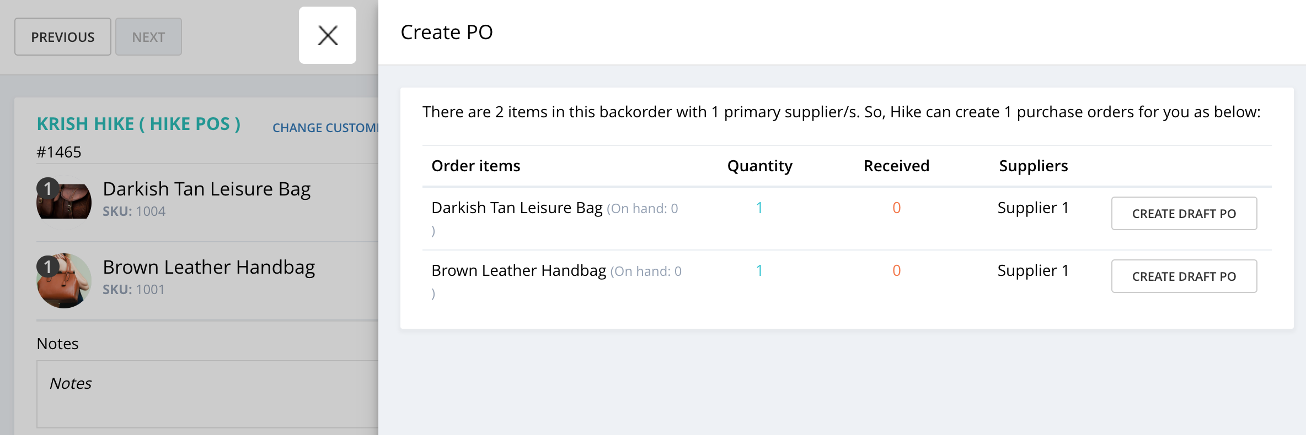Viewport: 1306px width, 435px height.
Task: Click inside the Notes text field
Action: click(207, 394)
